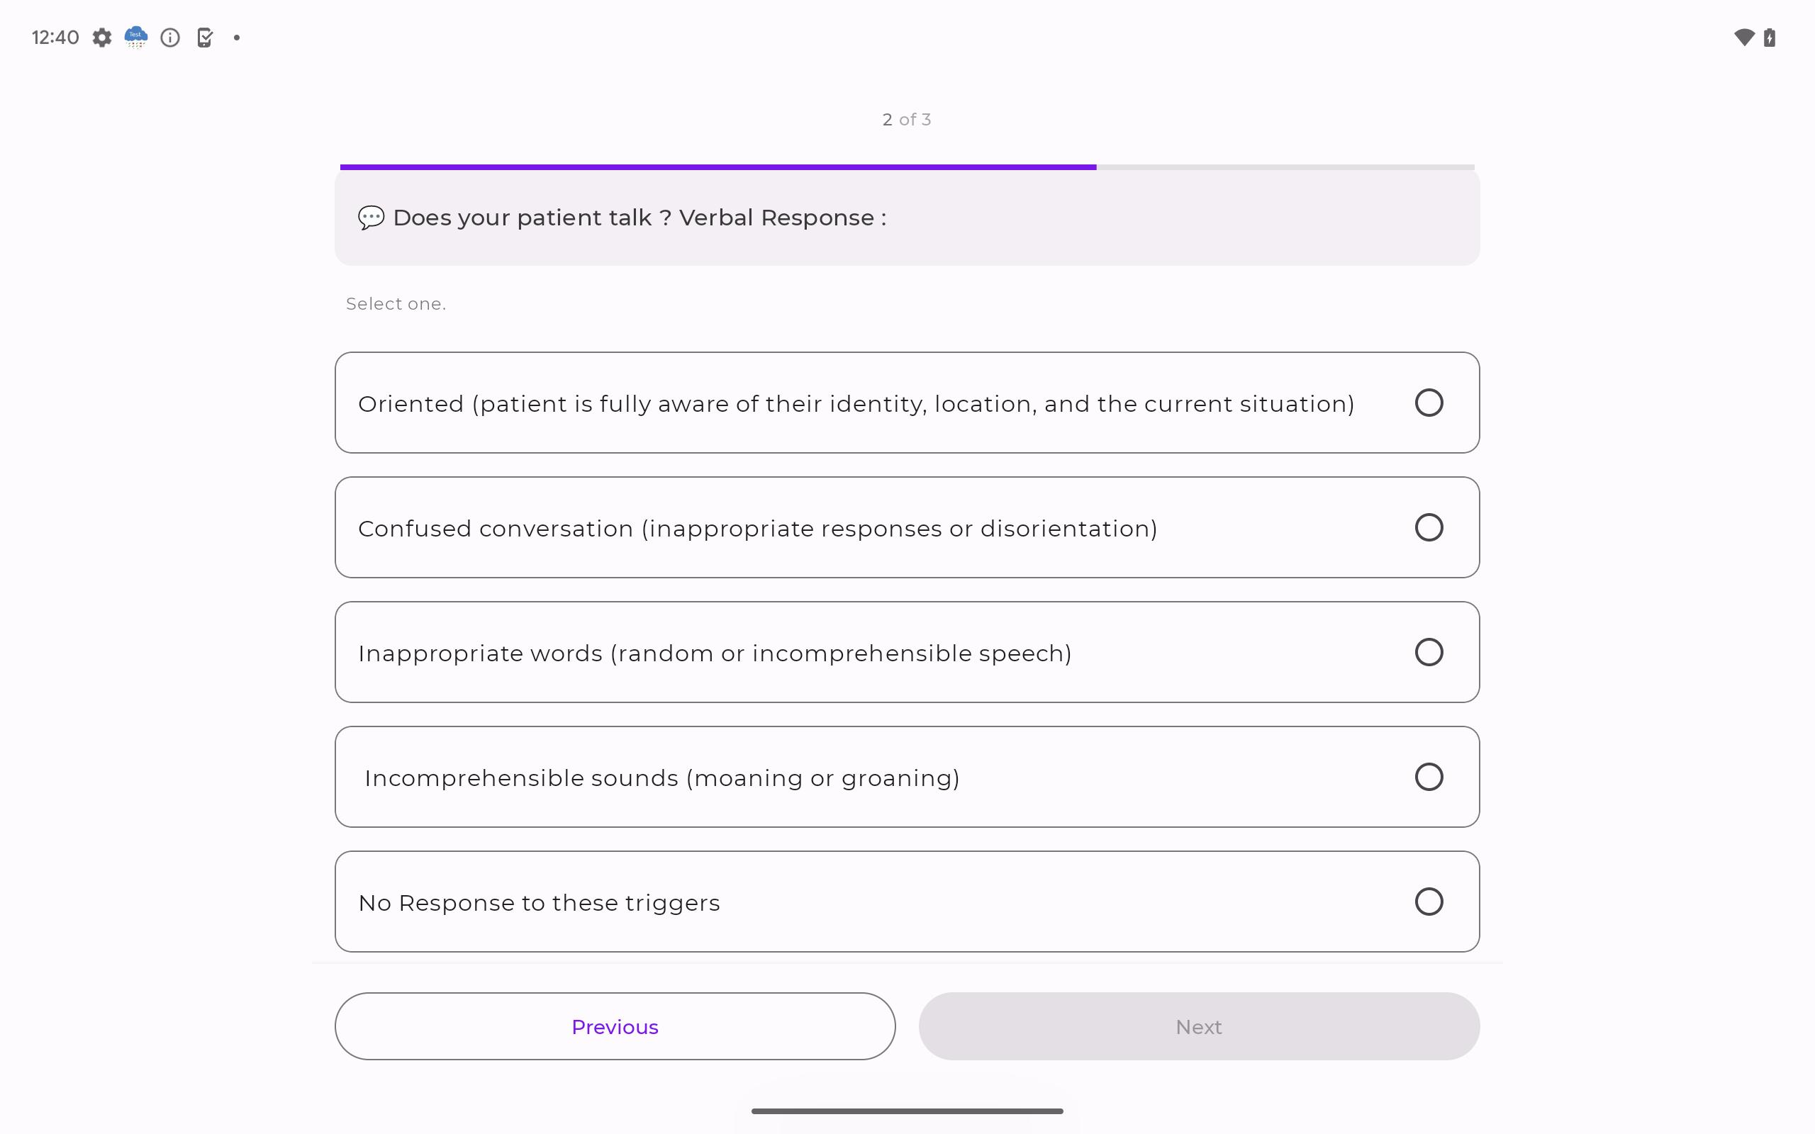Tap the battery charging icon
Screen dimensions: 1815x1134
(1770, 38)
